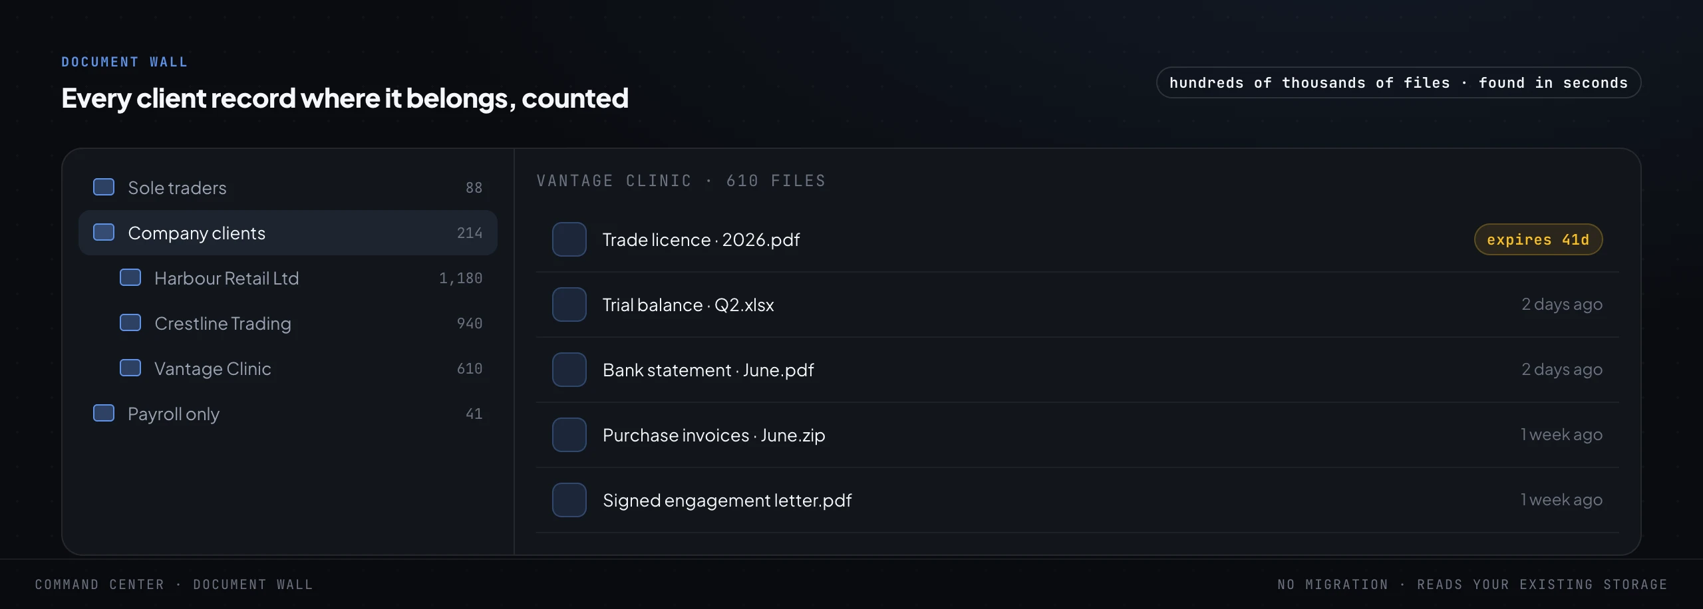Click the Vantage Clinic folder icon
The image size is (1703, 609).
[x=130, y=368]
